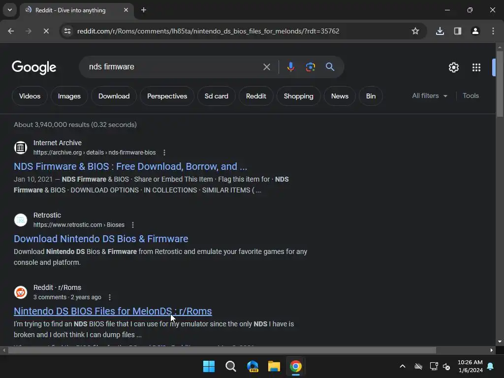The image size is (504, 378).
Task: Select the Shopping filter chip
Action: click(299, 96)
